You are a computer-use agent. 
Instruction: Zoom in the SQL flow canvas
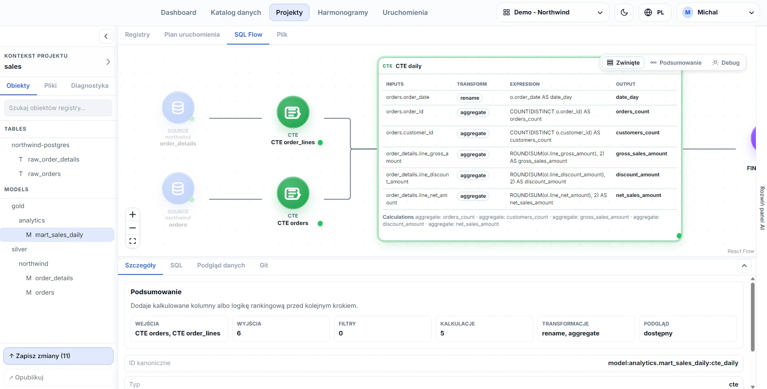132,214
